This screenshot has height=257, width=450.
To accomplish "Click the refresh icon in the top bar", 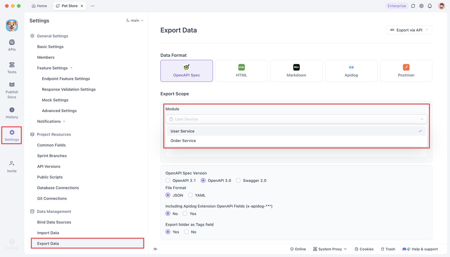I will [x=413, y=6].
